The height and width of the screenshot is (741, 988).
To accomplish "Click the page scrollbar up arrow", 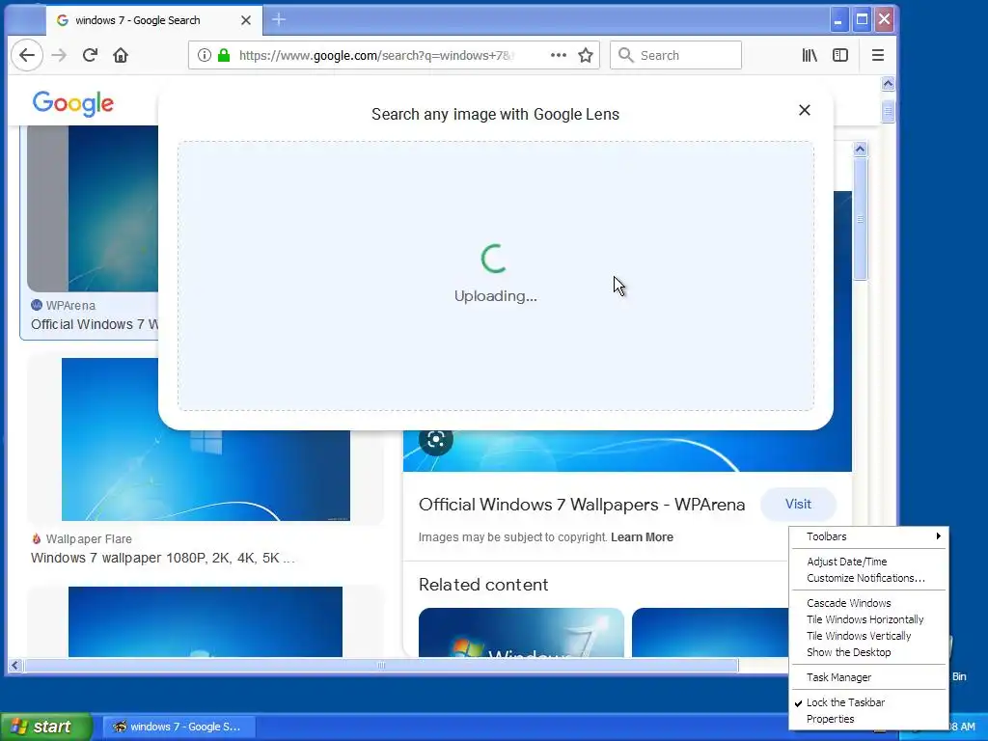I will (x=888, y=83).
